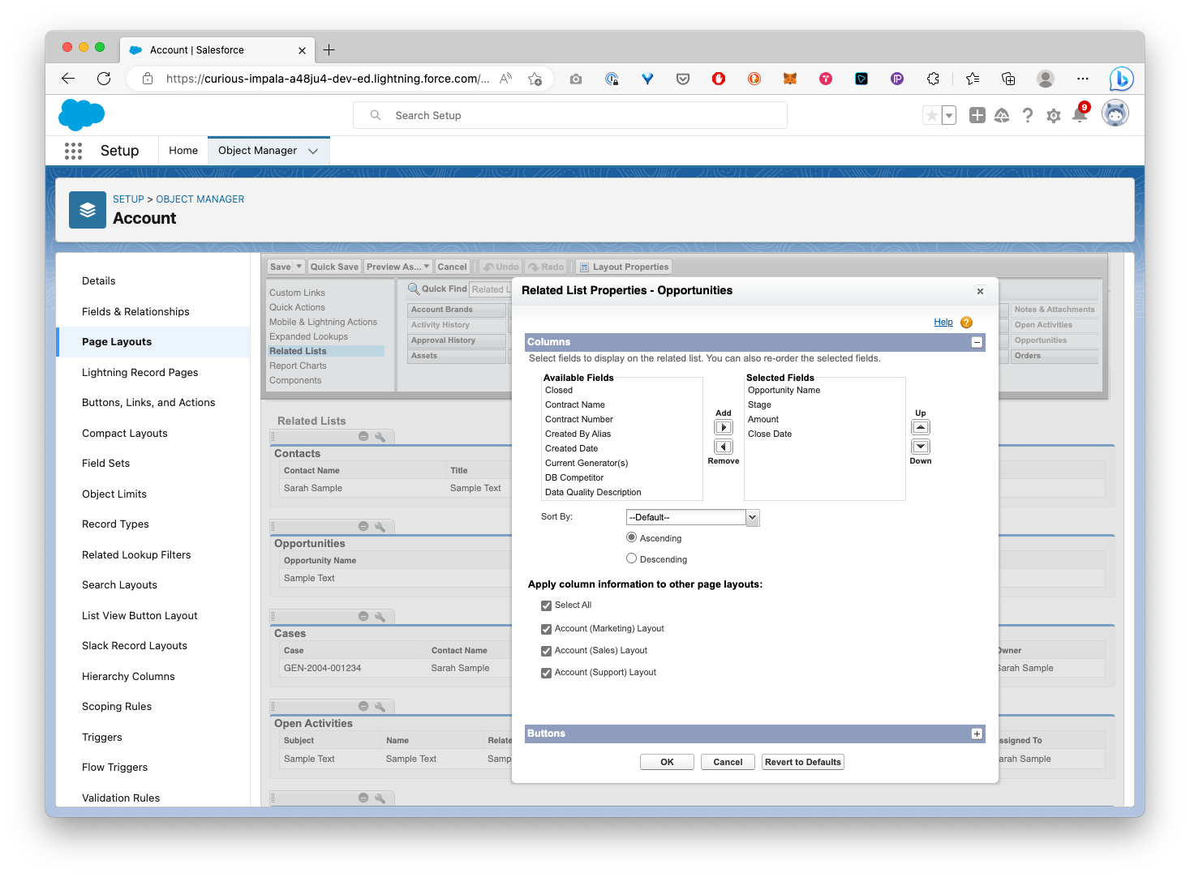Select Amount in Selected Fields
The height and width of the screenshot is (877, 1190).
point(763,420)
